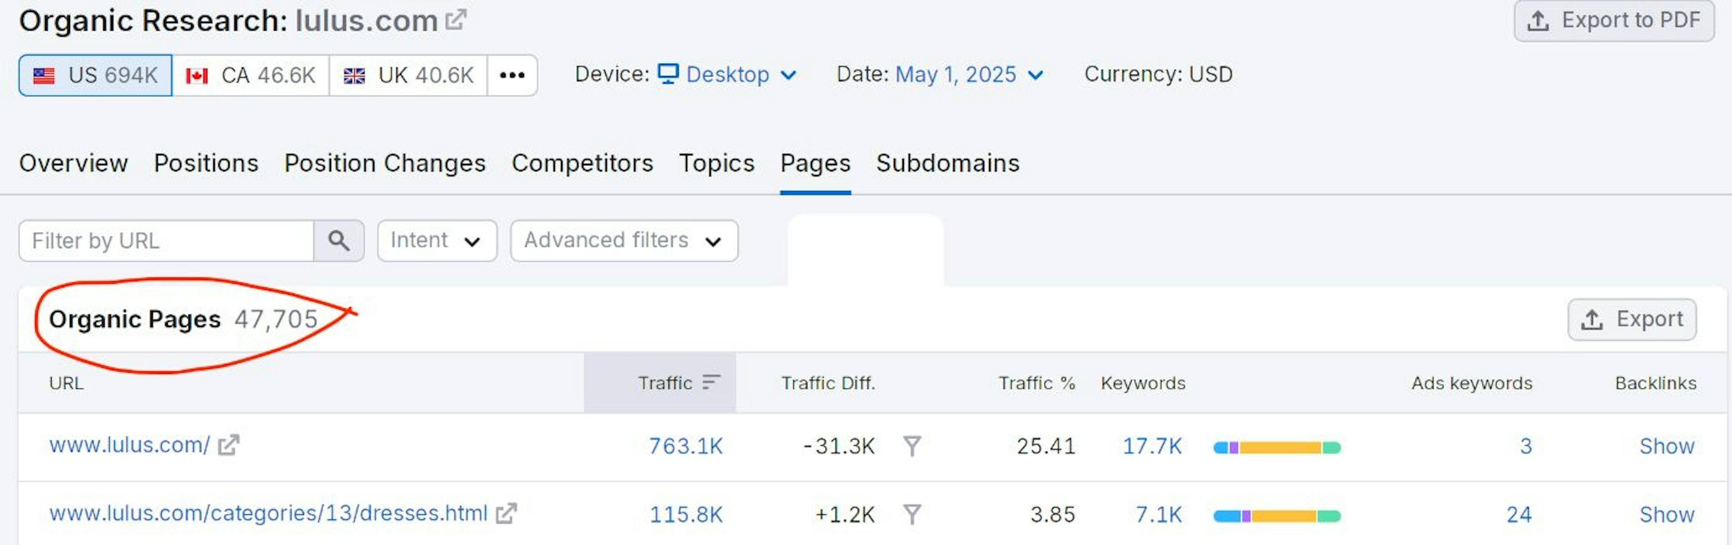Expand the Intent filter dropdown
1732x545 pixels.
pyautogui.click(x=436, y=240)
